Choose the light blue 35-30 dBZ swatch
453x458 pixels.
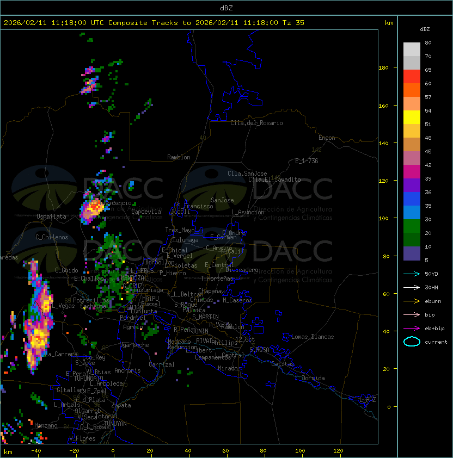tap(412, 213)
